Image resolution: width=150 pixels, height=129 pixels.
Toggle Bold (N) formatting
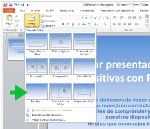[63, 24]
